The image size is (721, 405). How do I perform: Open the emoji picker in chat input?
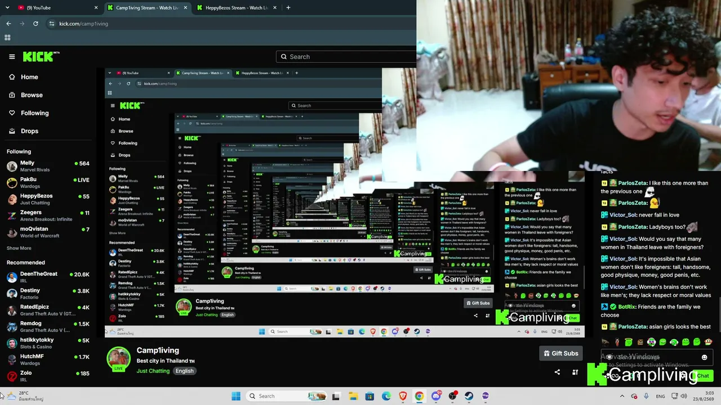coord(704,357)
